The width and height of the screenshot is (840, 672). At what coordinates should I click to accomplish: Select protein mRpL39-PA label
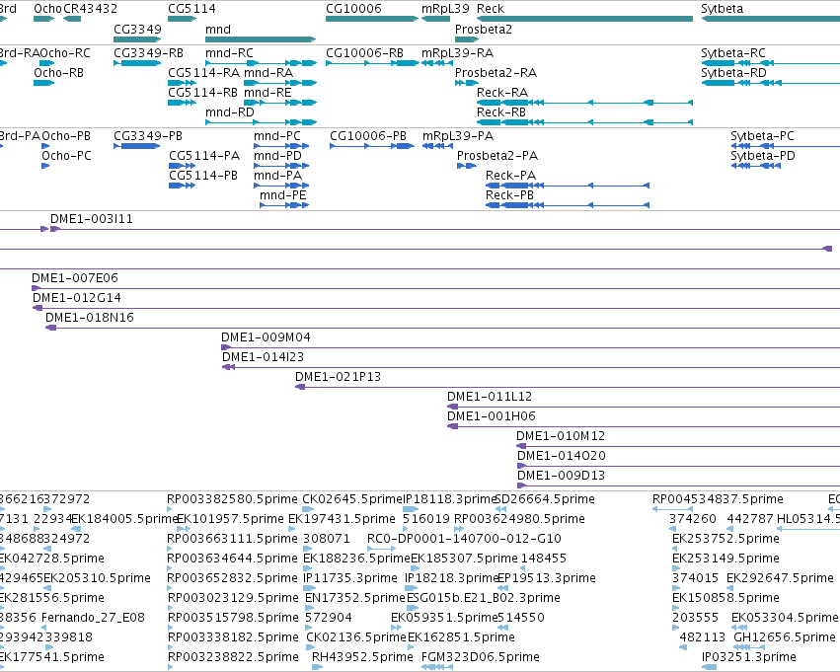click(x=457, y=136)
